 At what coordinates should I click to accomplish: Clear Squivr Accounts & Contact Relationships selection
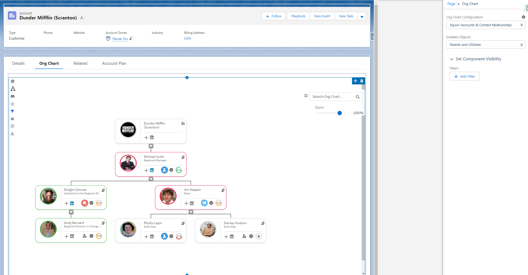click(x=521, y=25)
